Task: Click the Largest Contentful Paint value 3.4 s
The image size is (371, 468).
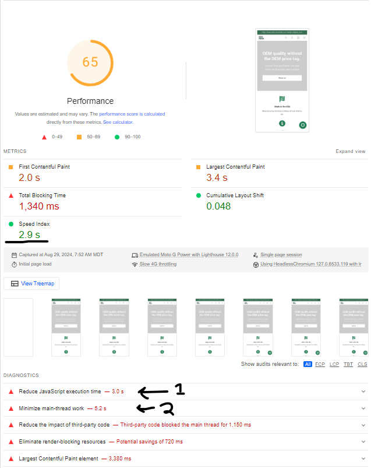Action: pos(217,177)
